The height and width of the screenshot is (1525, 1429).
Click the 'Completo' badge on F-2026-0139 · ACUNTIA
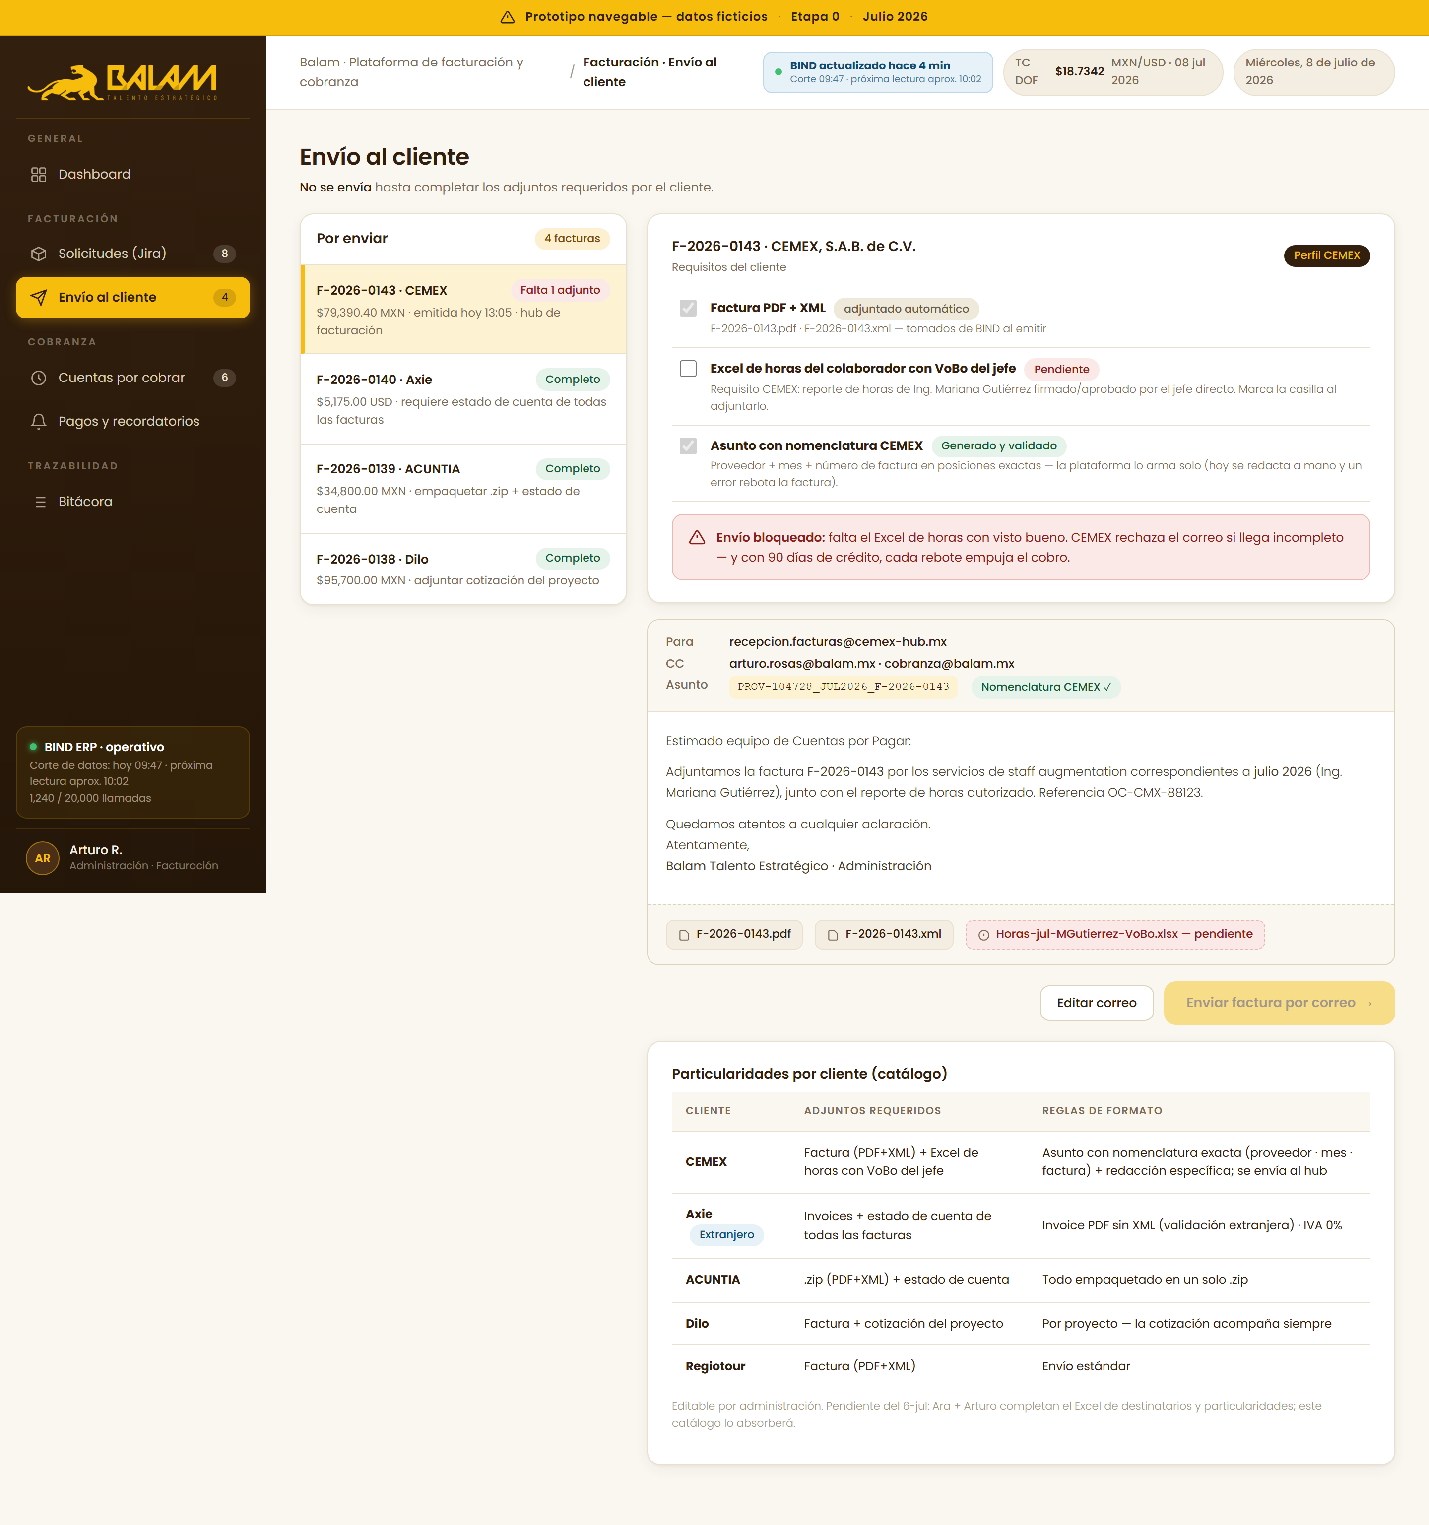[x=572, y=469]
